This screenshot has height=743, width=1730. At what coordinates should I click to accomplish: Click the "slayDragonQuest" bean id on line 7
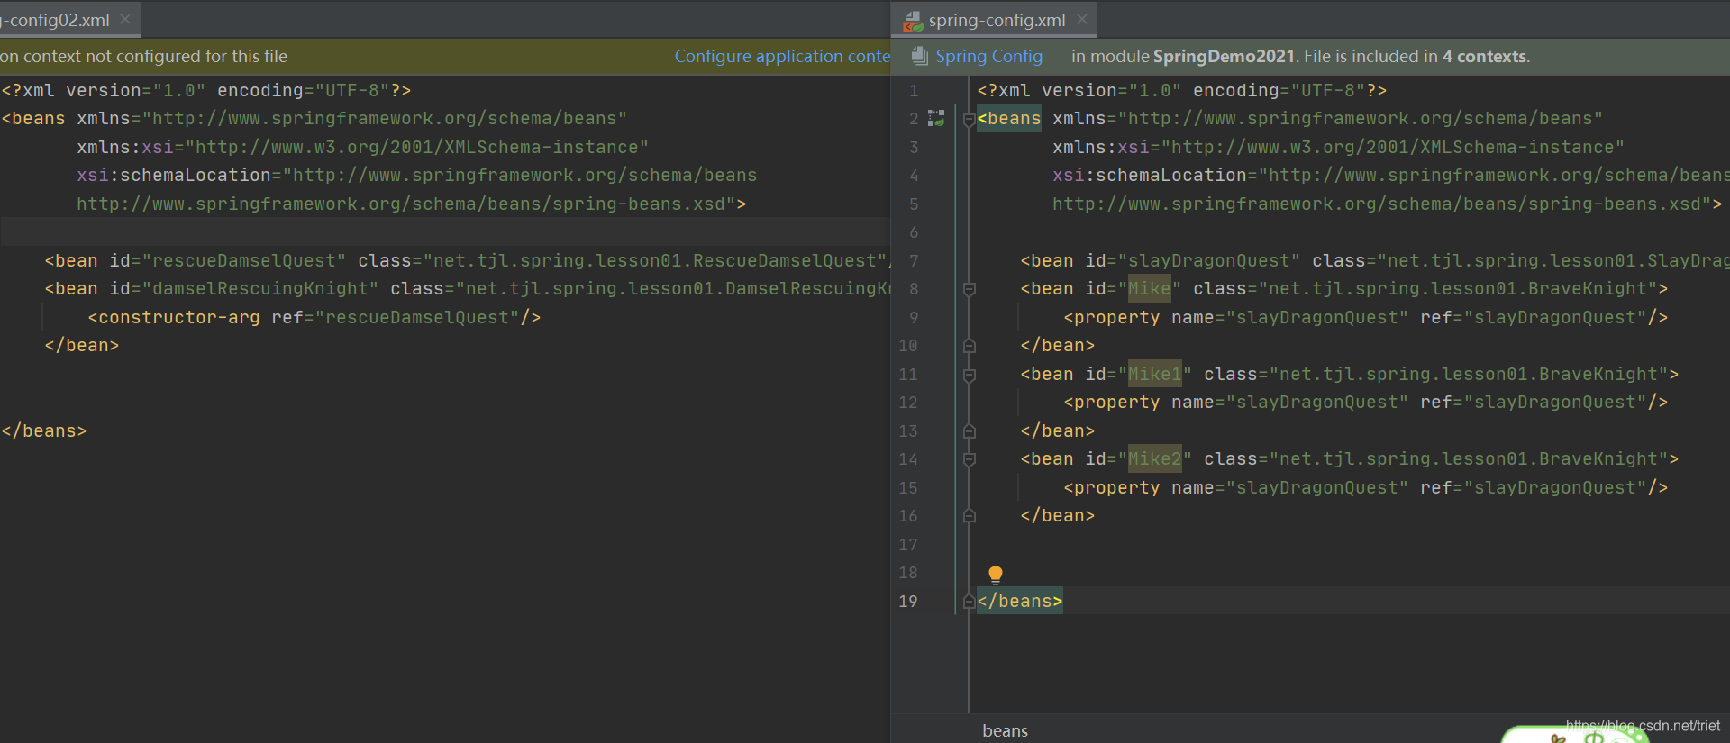[1209, 260]
